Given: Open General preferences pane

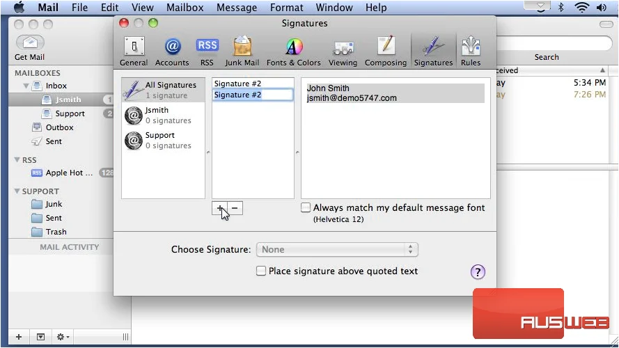Looking at the screenshot, I should pos(134,52).
